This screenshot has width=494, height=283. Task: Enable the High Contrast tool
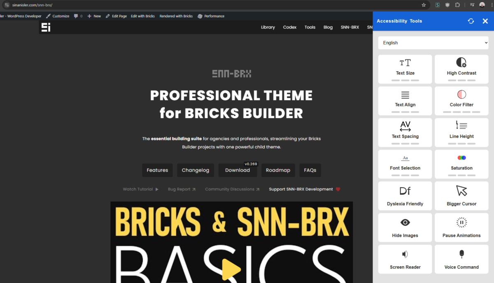tap(461, 63)
